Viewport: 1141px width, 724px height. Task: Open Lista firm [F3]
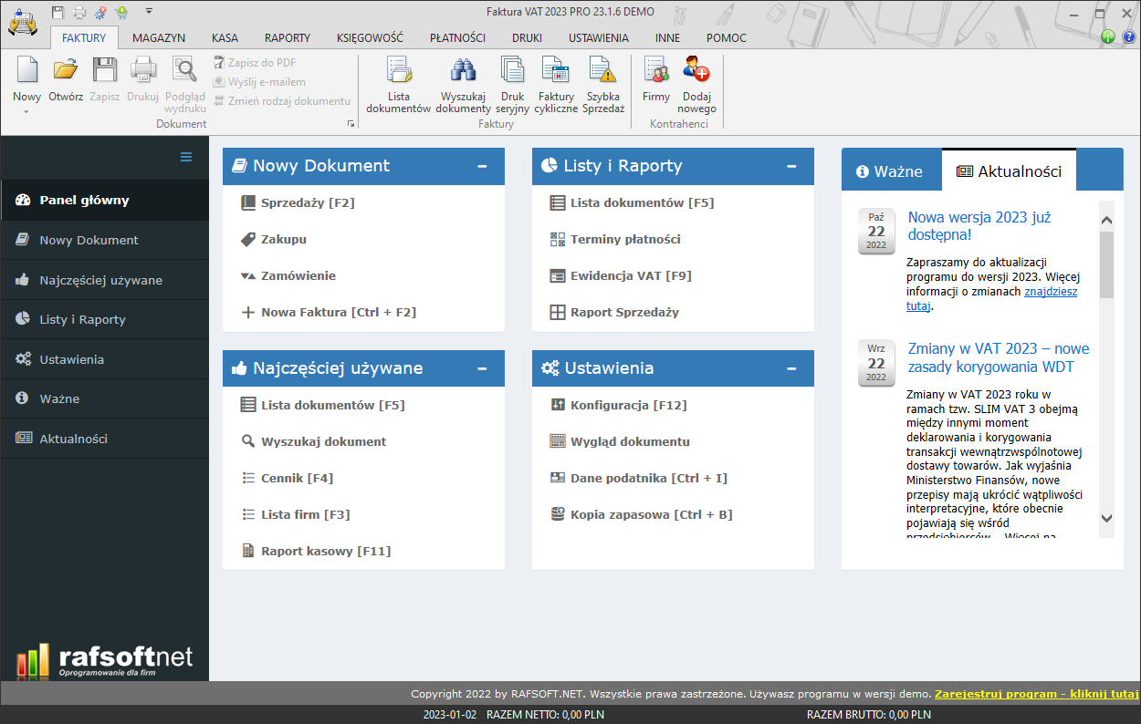tap(296, 514)
